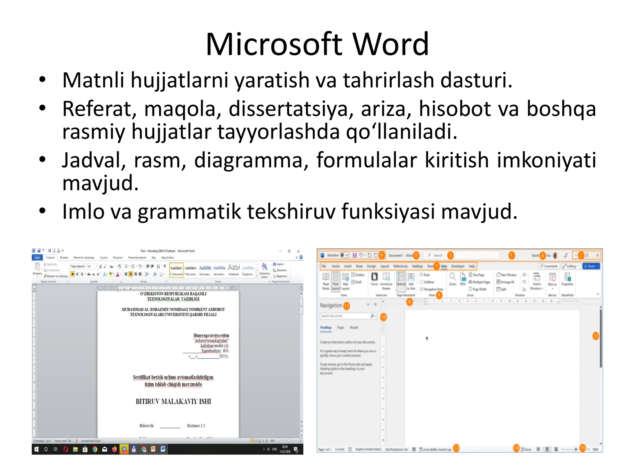Click the Comments button in right Word window
Viewport: 635px width, 476px height.
[549, 266]
